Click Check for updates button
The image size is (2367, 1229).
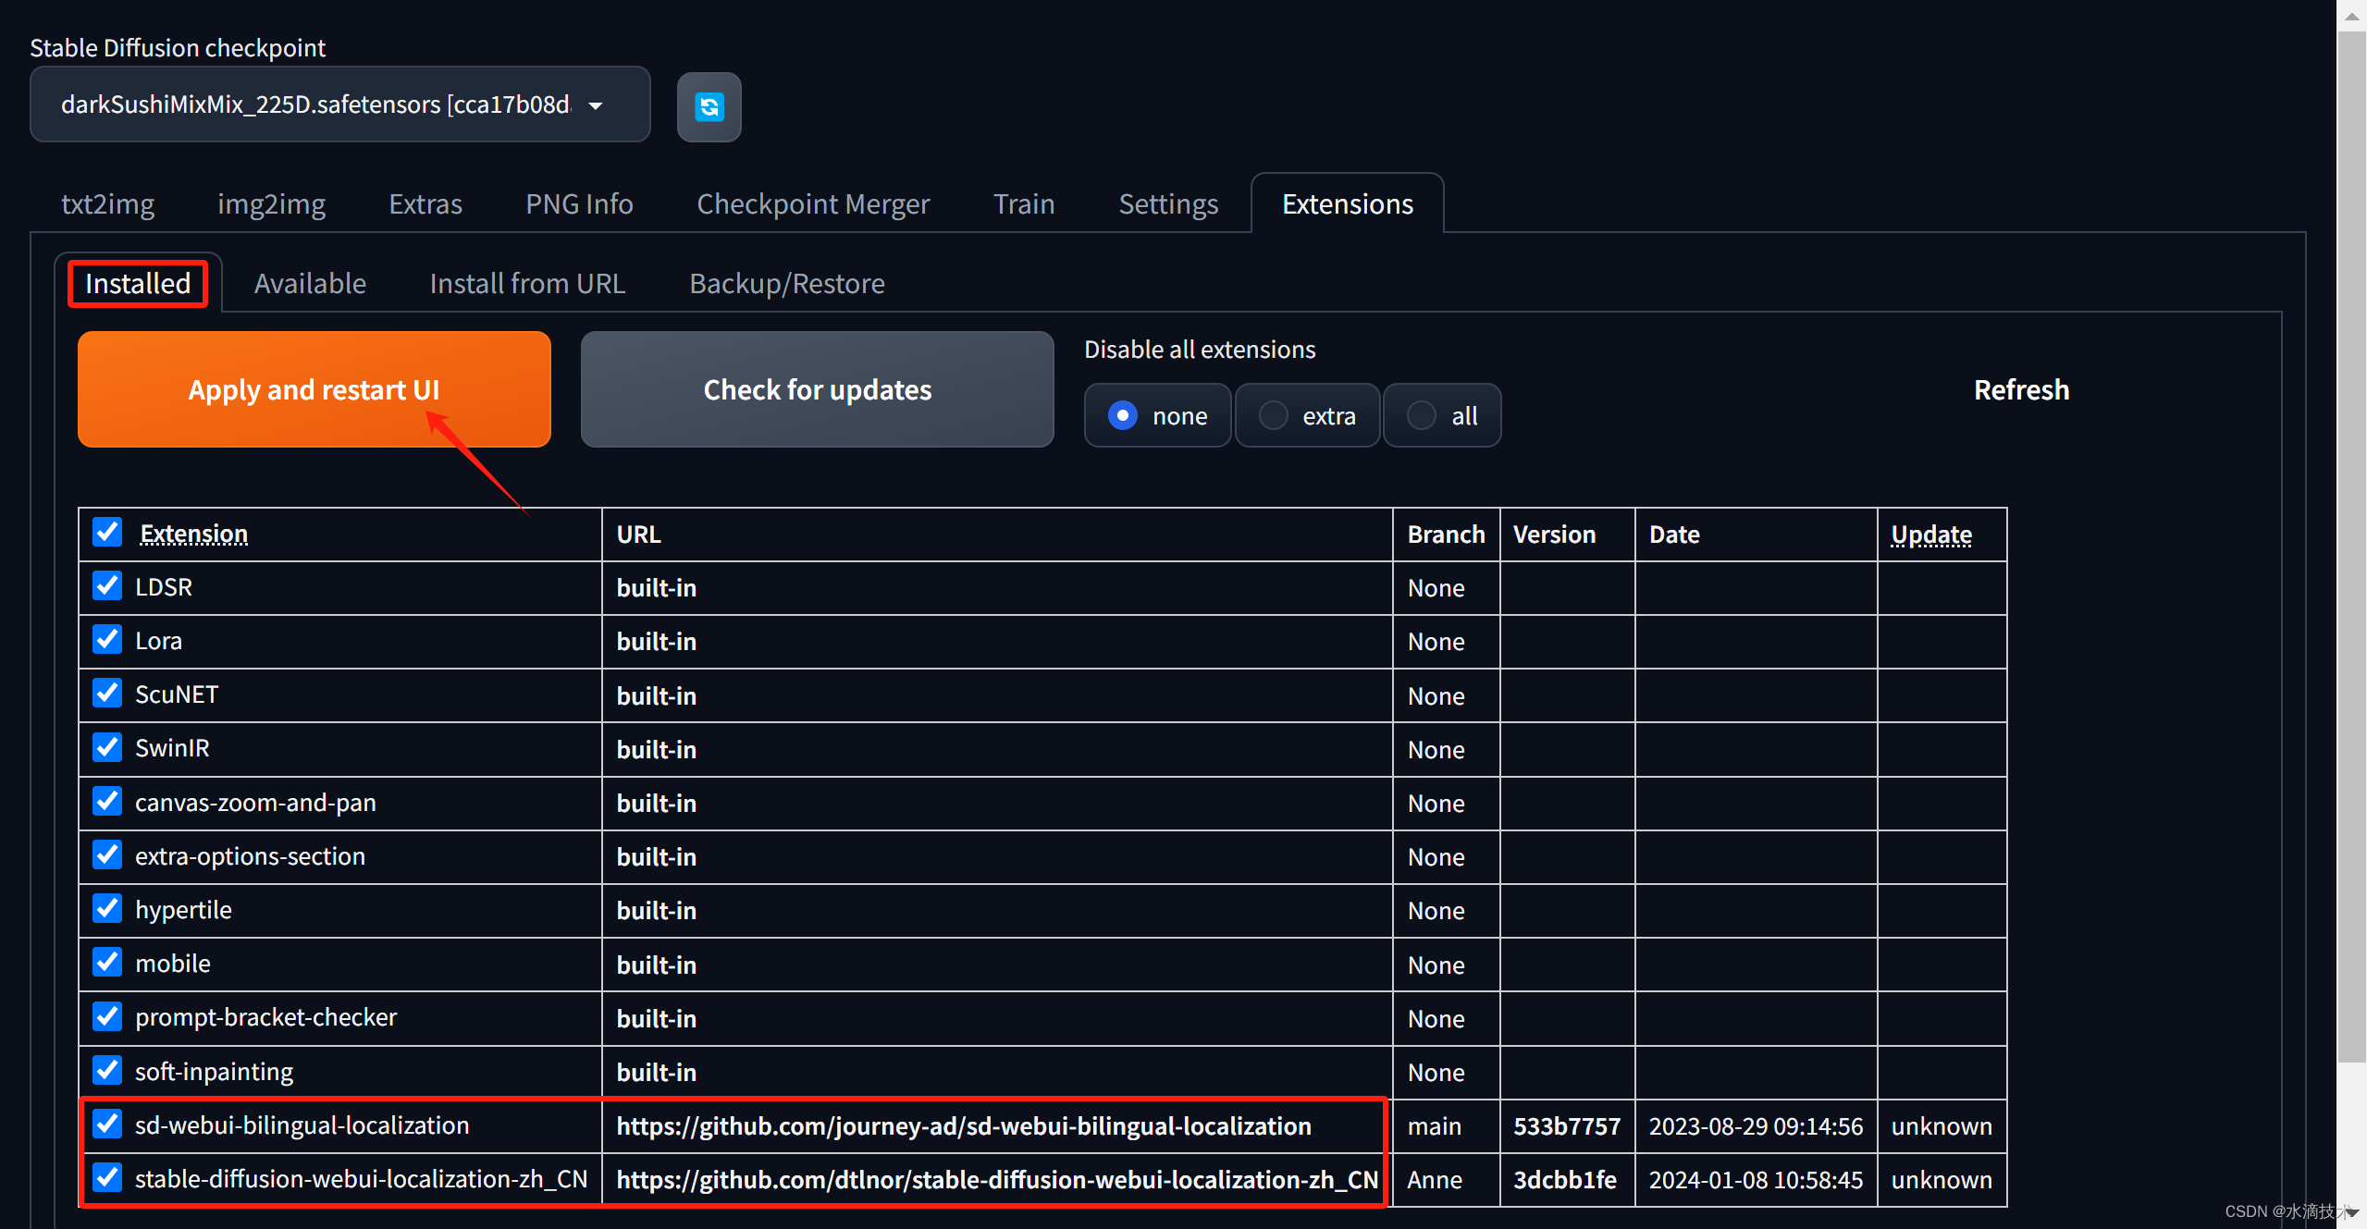click(818, 389)
